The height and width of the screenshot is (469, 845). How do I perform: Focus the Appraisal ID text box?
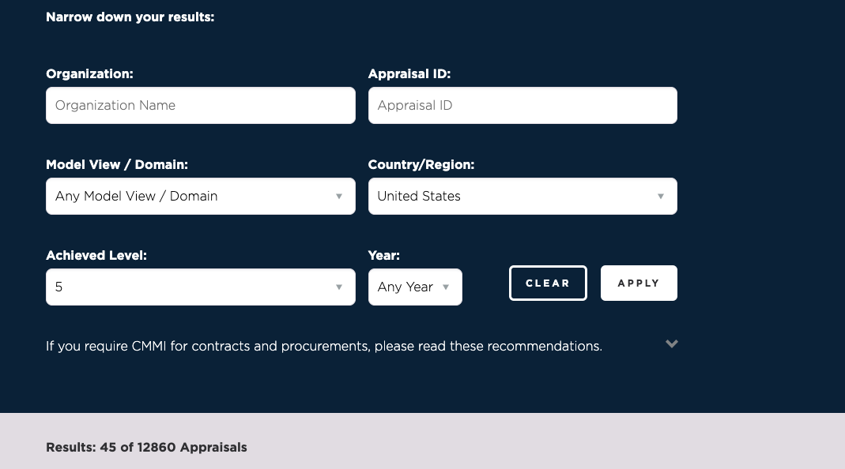pyautogui.click(x=522, y=105)
